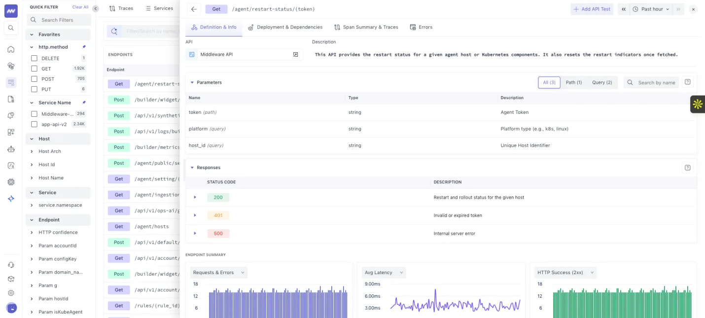
Task: Collapse the Responses section
Action: pyautogui.click(x=192, y=168)
